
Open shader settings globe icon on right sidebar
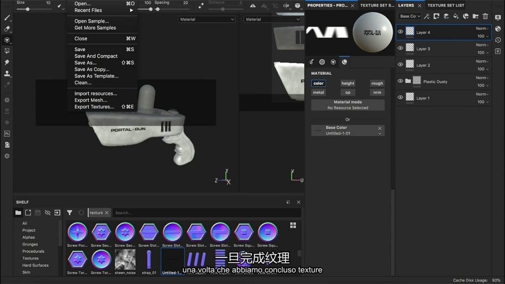pyautogui.click(x=498, y=29)
